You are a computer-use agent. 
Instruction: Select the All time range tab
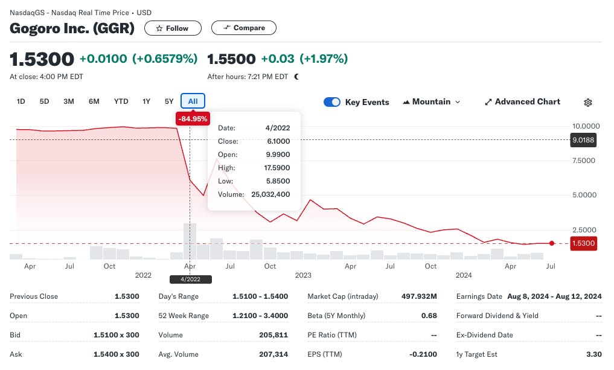(193, 101)
